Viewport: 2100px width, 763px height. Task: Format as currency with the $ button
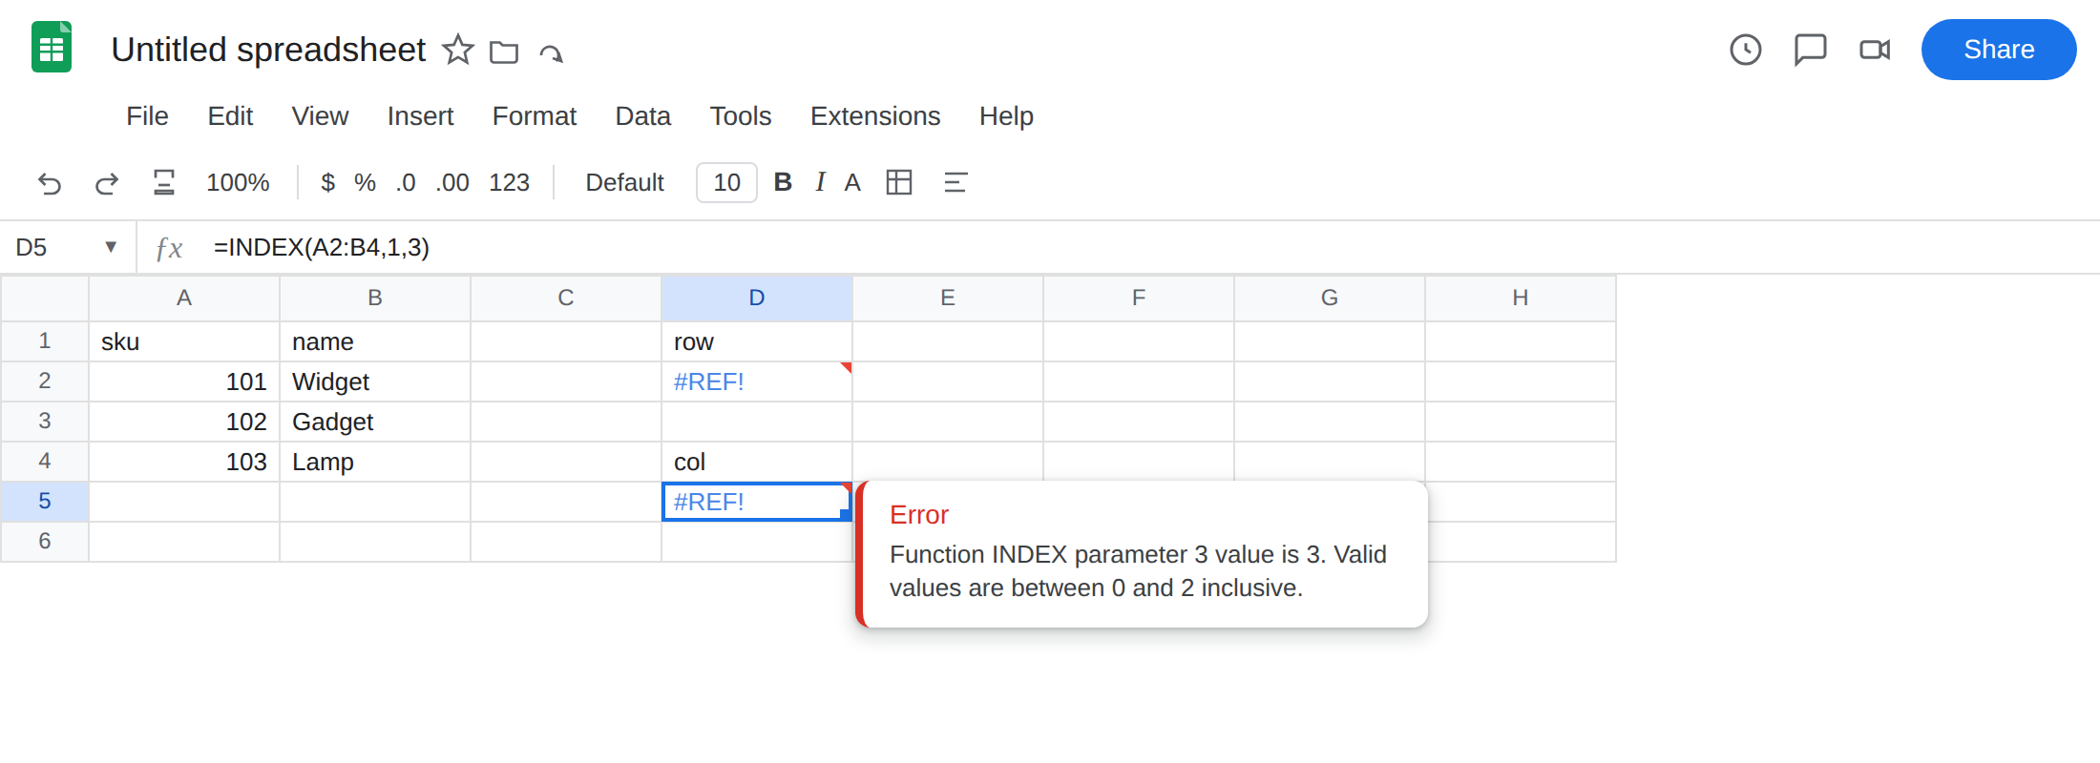(327, 182)
